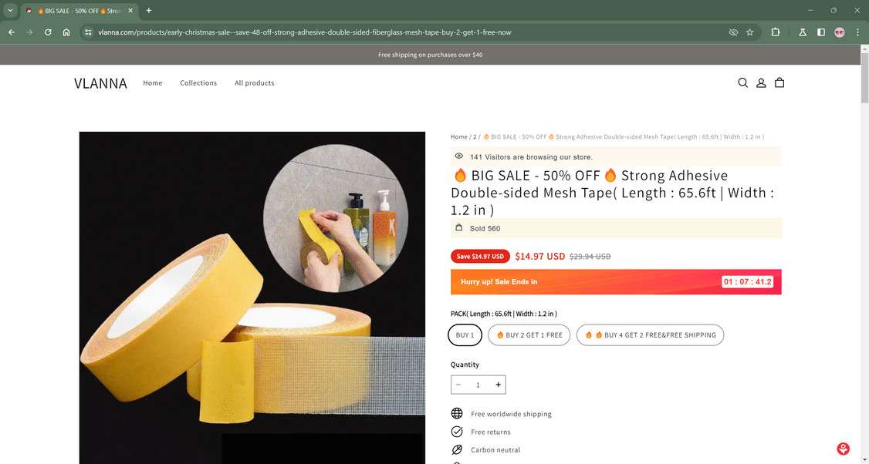This screenshot has width=869, height=464.
Task: Choose the BUY 4 GET 2 FREE&FREE SHIPPING option
Action: [x=650, y=335]
